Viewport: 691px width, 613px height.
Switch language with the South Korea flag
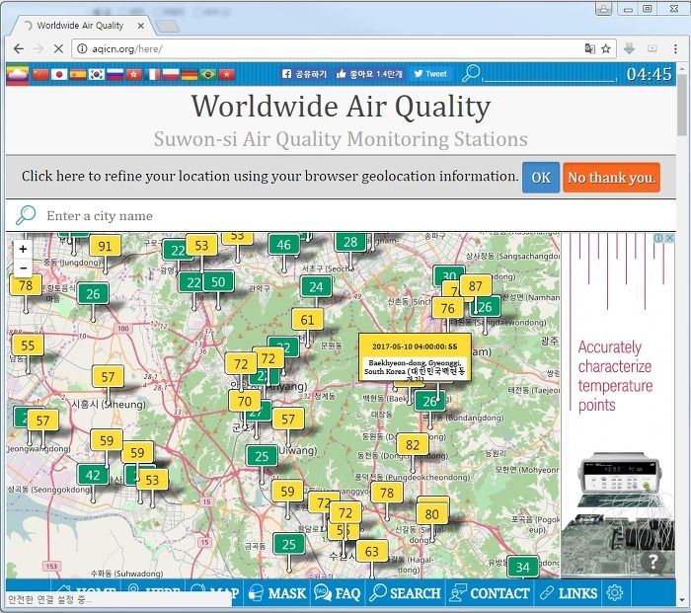pyautogui.click(x=96, y=74)
